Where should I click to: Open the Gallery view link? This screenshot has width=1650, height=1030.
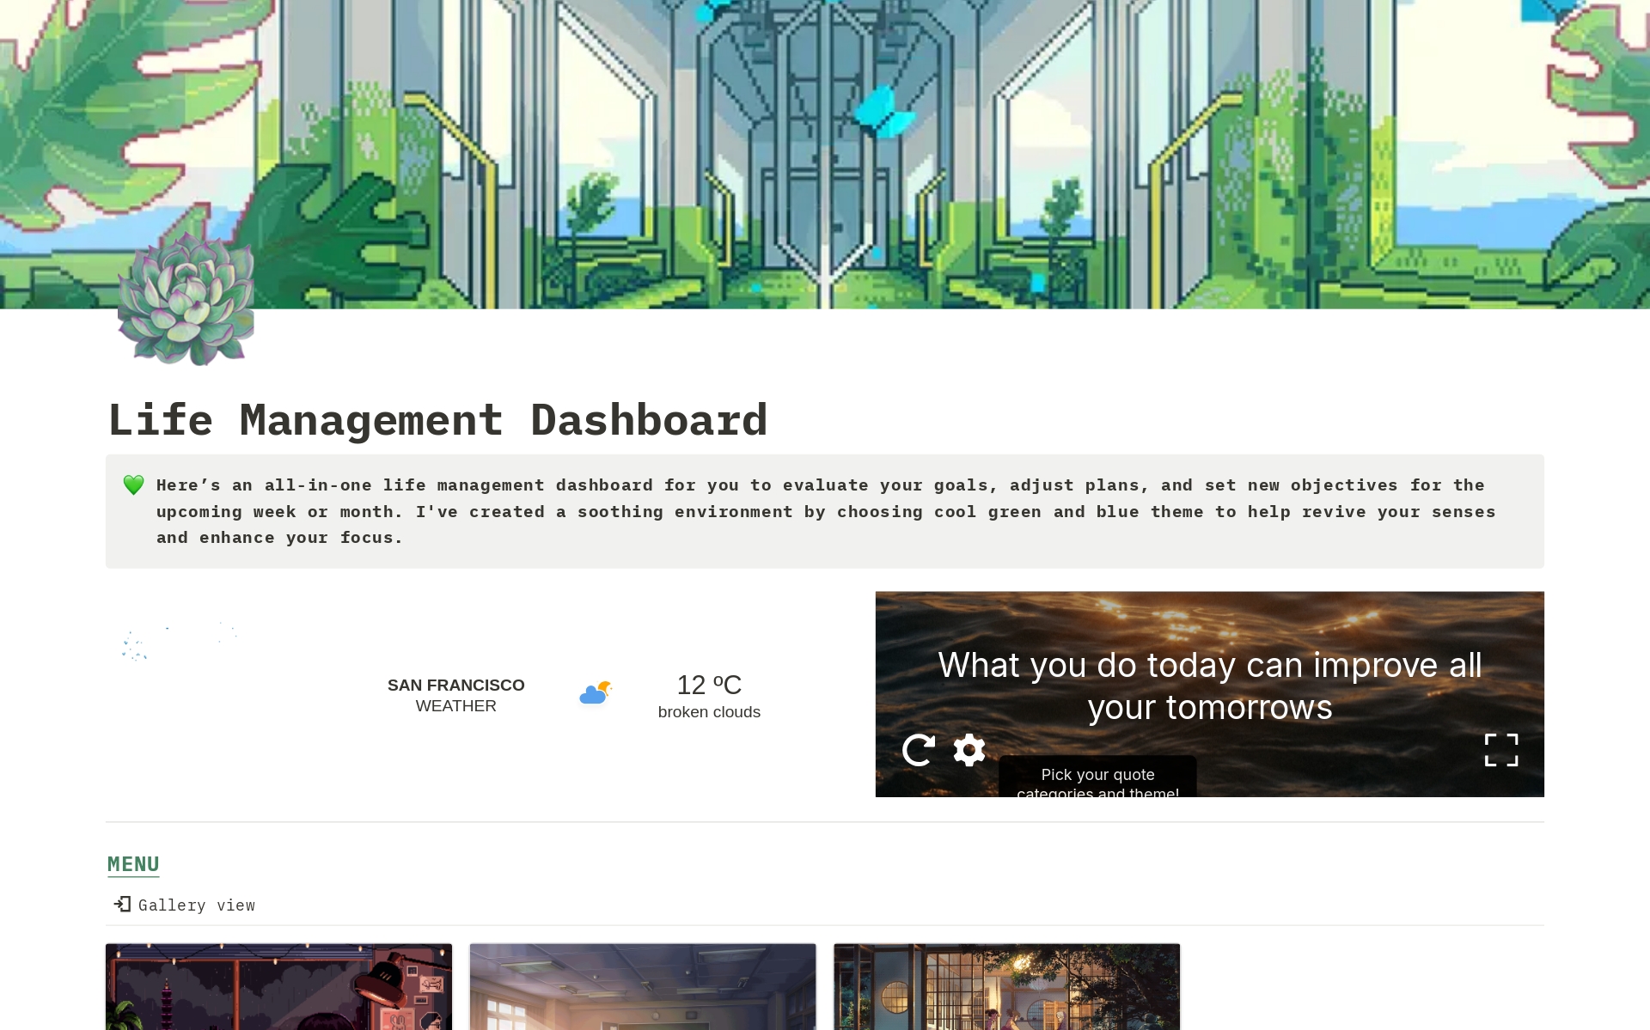pos(198,905)
